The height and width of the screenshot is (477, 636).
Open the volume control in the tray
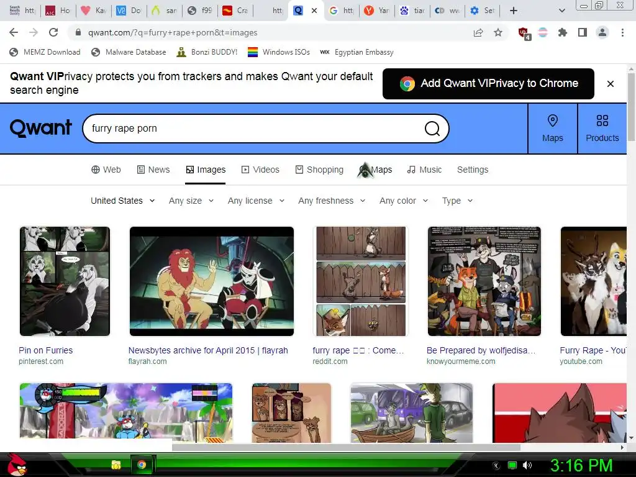527,465
